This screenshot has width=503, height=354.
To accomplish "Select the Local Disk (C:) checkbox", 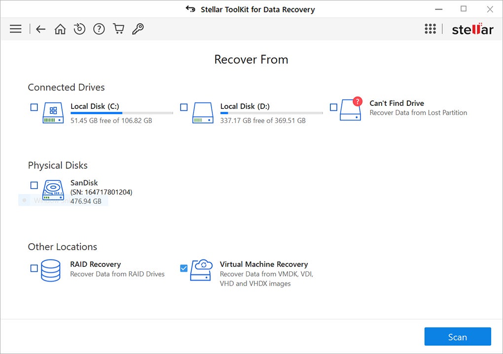I will tap(34, 107).
